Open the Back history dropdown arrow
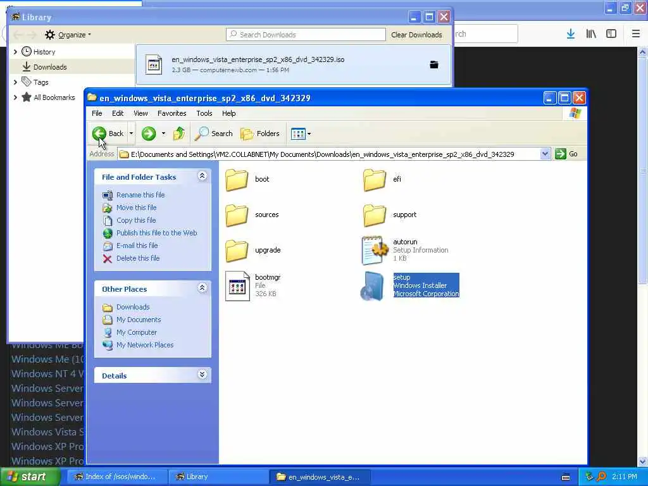 (132, 134)
